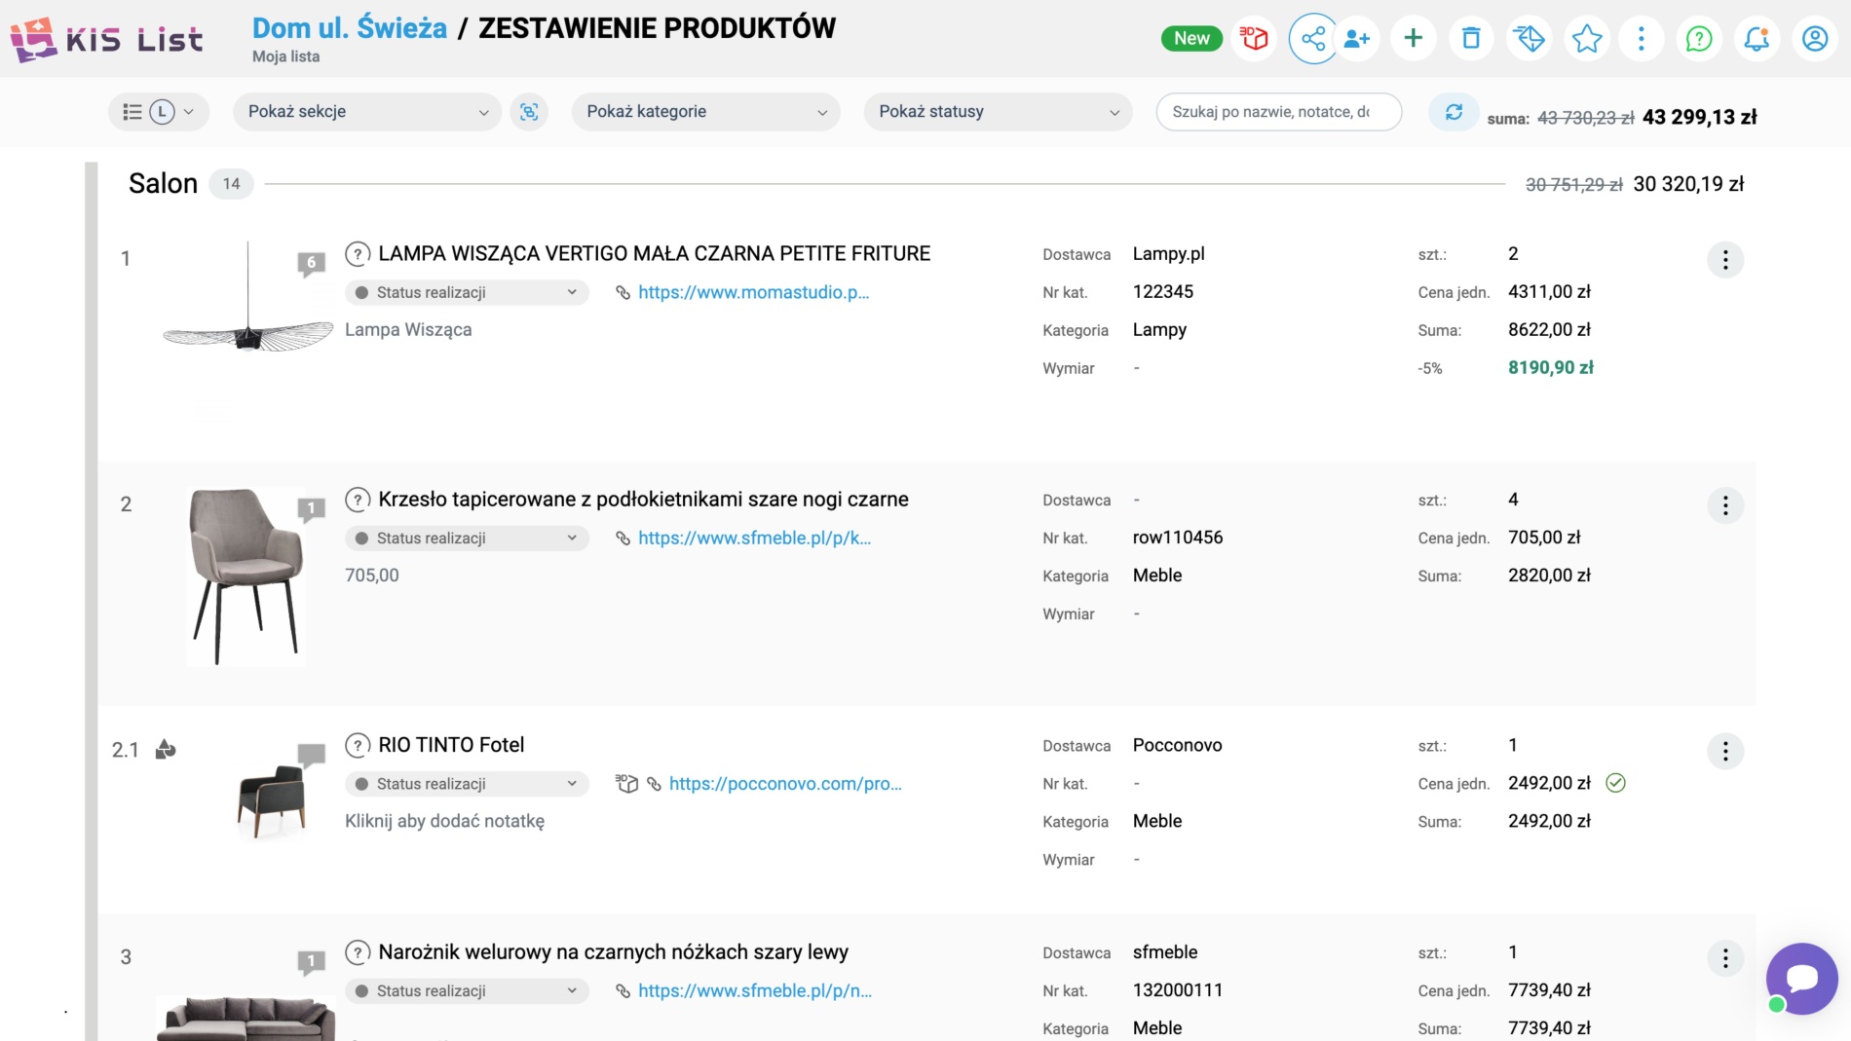Expand Status realizacji for RIO TINTO Fotel

pyautogui.click(x=467, y=784)
